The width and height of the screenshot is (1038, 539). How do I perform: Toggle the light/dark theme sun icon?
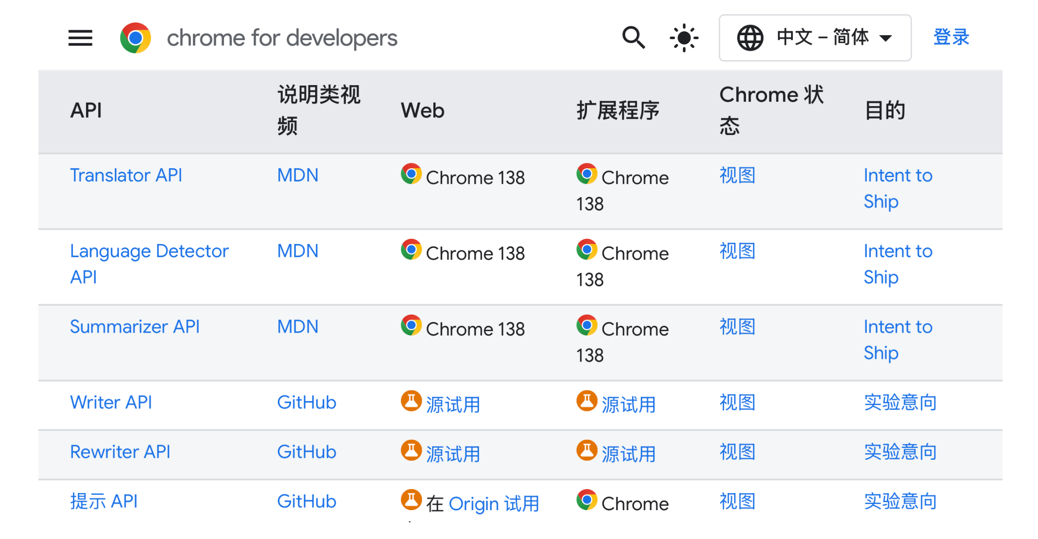click(683, 38)
